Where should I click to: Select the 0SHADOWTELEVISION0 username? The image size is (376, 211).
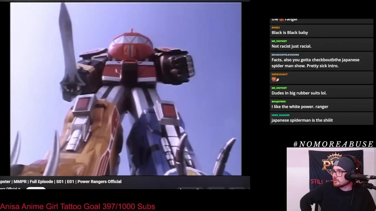pos(285,55)
